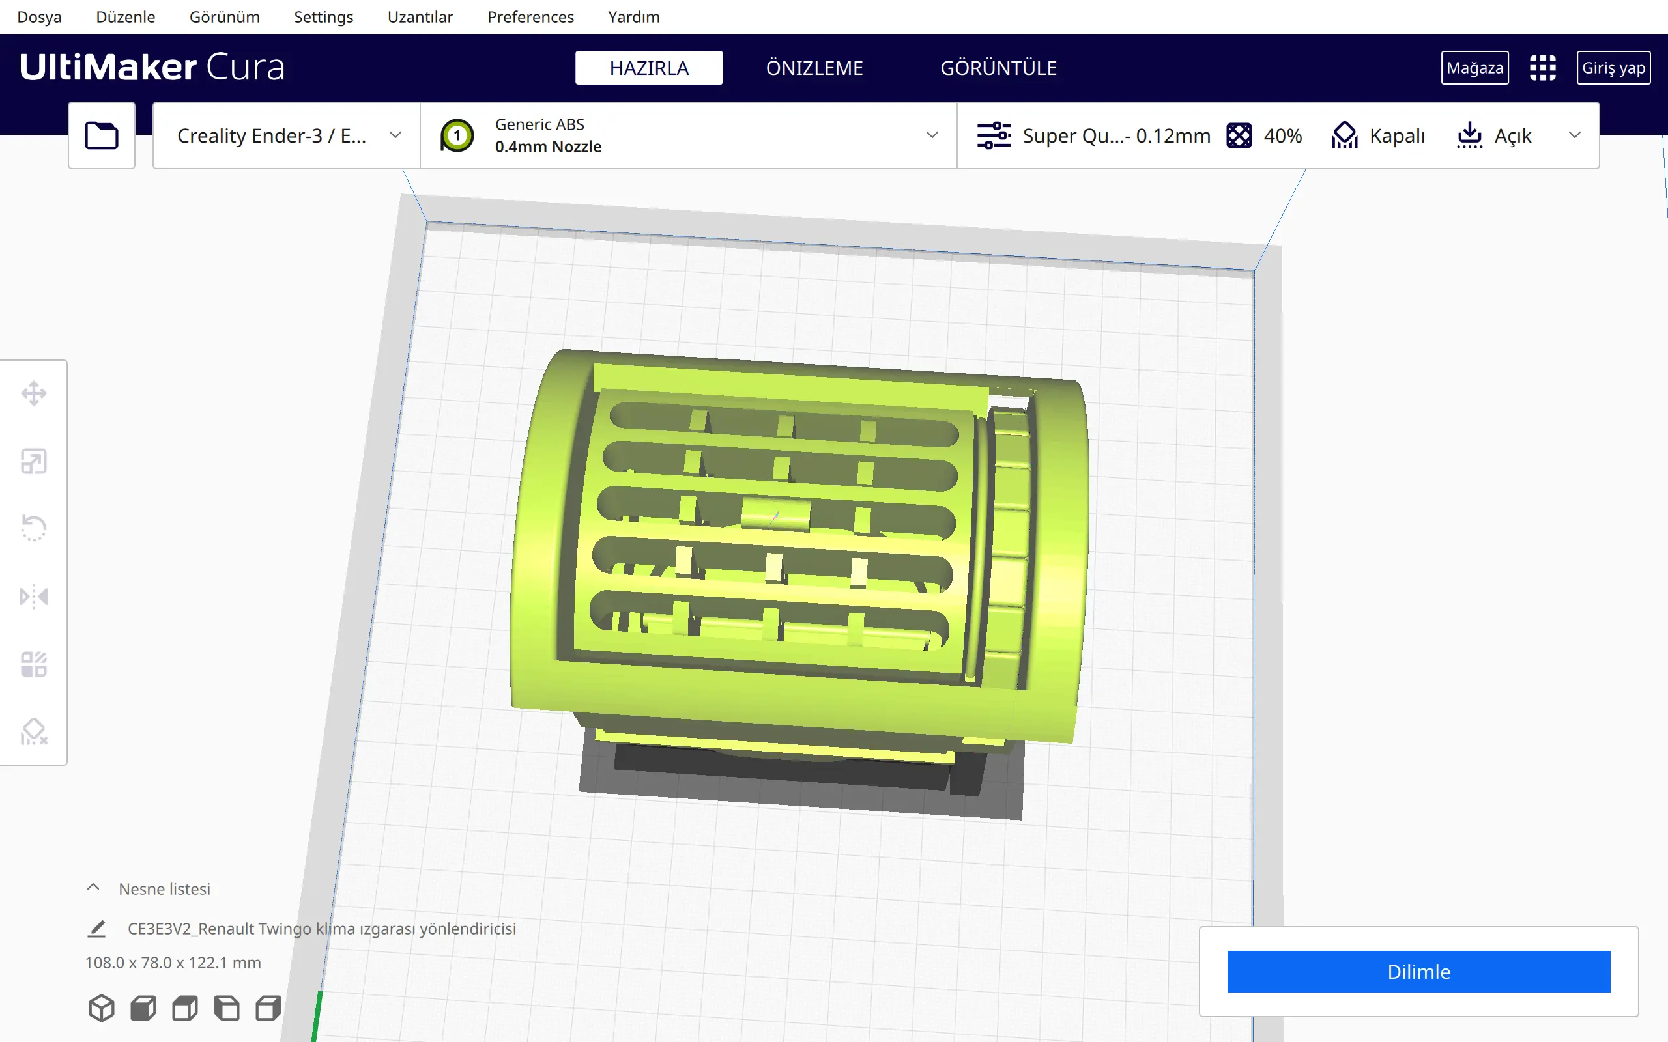Click the 40% infill value
The height and width of the screenshot is (1042, 1668).
click(1283, 135)
